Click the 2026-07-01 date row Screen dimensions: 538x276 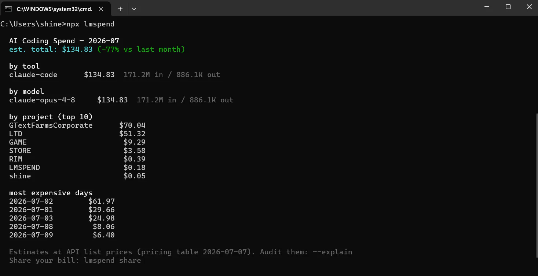coord(62,210)
